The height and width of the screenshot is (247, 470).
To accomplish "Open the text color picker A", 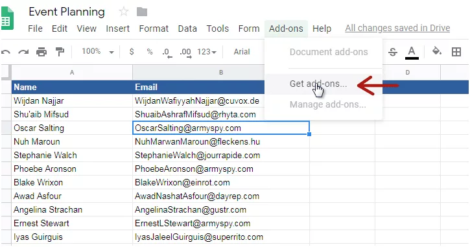I will coord(412,53).
